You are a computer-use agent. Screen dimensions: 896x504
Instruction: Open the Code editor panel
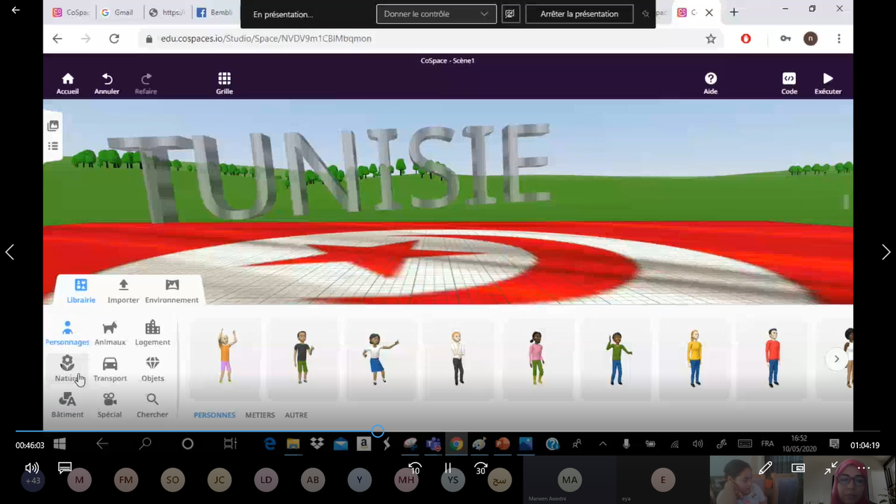pyautogui.click(x=789, y=83)
